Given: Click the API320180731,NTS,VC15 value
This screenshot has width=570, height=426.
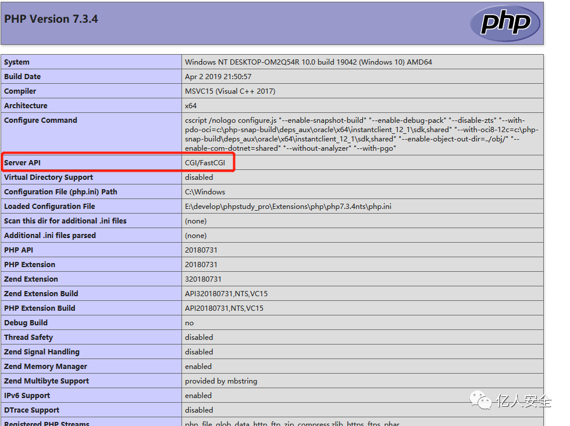Looking at the screenshot, I should (x=226, y=293).
